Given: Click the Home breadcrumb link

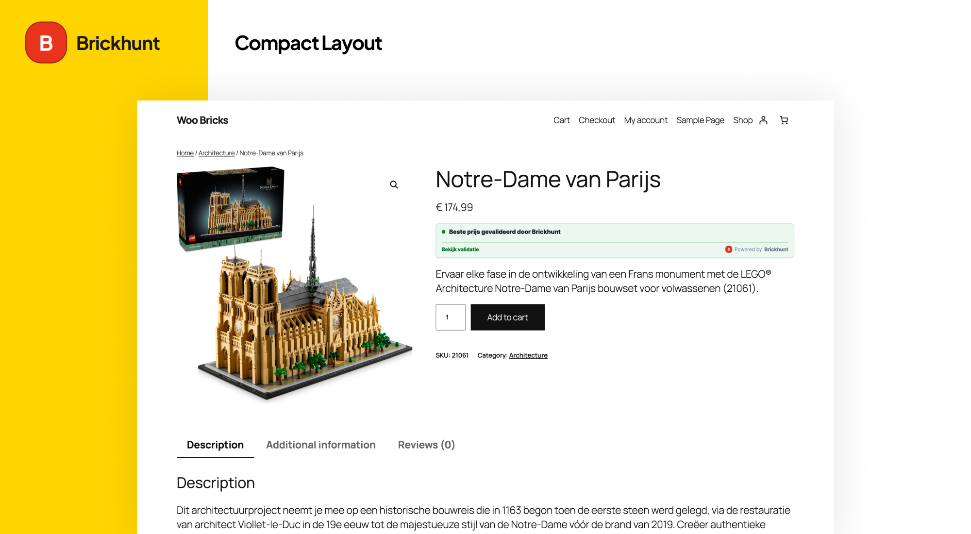Looking at the screenshot, I should (x=185, y=153).
